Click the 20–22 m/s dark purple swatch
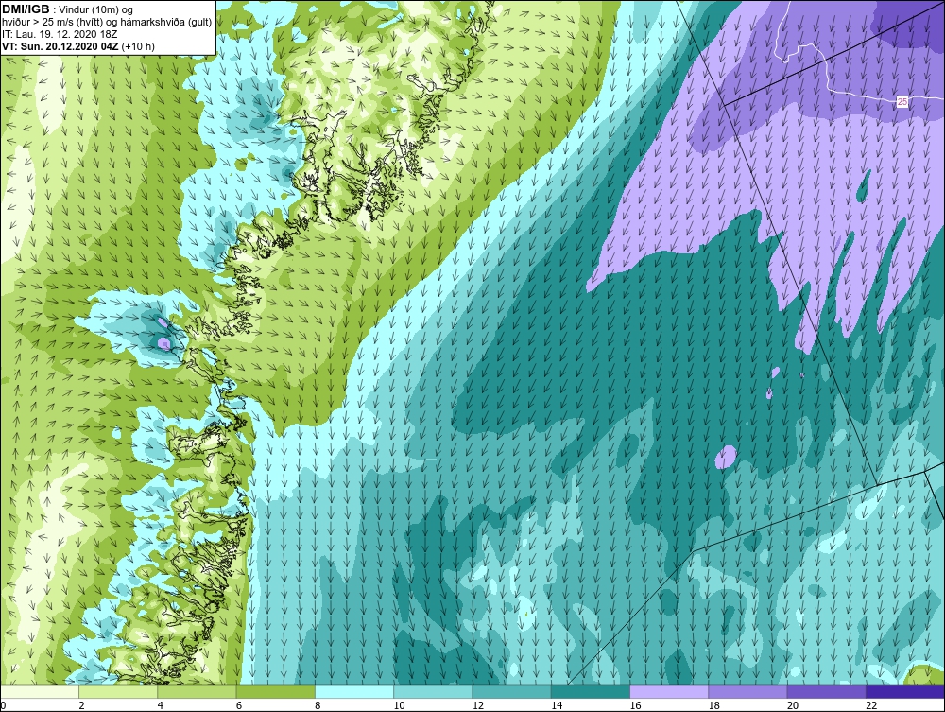Image resolution: width=945 pixels, height=712 pixels. (x=826, y=691)
